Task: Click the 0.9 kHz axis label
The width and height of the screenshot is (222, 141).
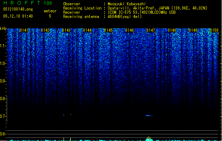Action: point(3,81)
